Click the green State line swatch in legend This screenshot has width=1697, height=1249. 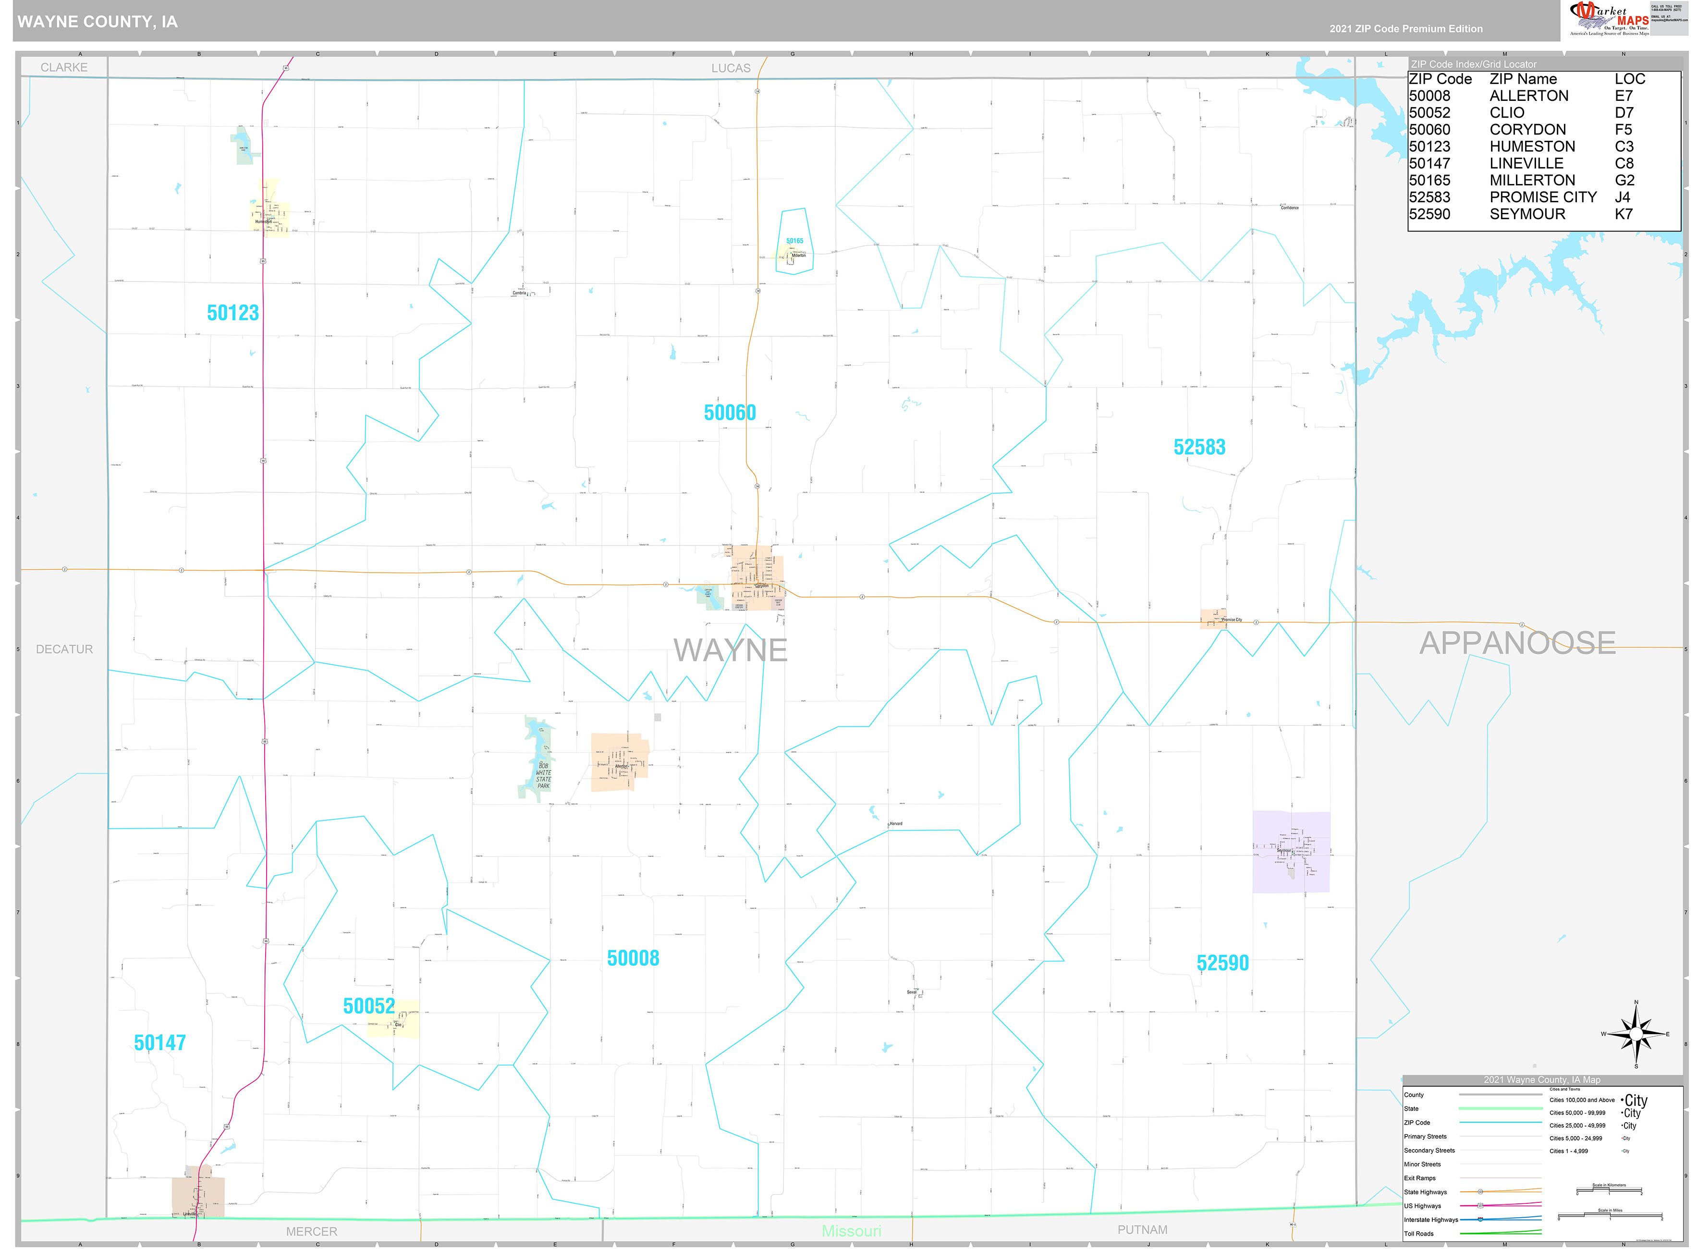[x=1500, y=1108]
